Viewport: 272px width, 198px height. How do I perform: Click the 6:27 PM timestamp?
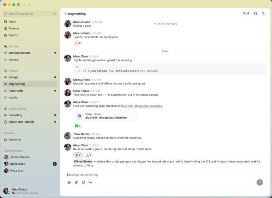coord(95,91)
